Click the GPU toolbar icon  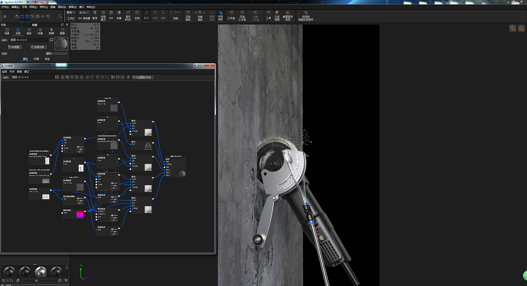coord(111,15)
